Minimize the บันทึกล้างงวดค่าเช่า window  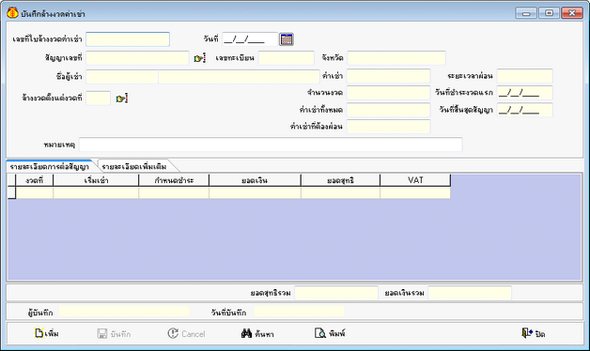pos(526,13)
